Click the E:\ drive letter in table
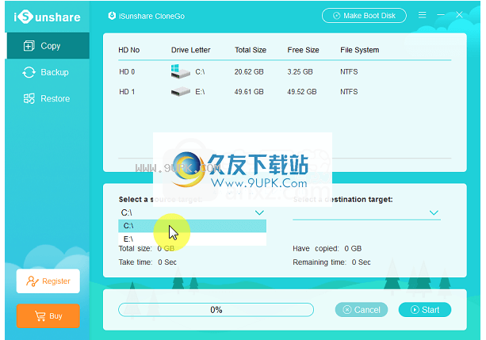This screenshot has height=340, width=486. coord(200,92)
